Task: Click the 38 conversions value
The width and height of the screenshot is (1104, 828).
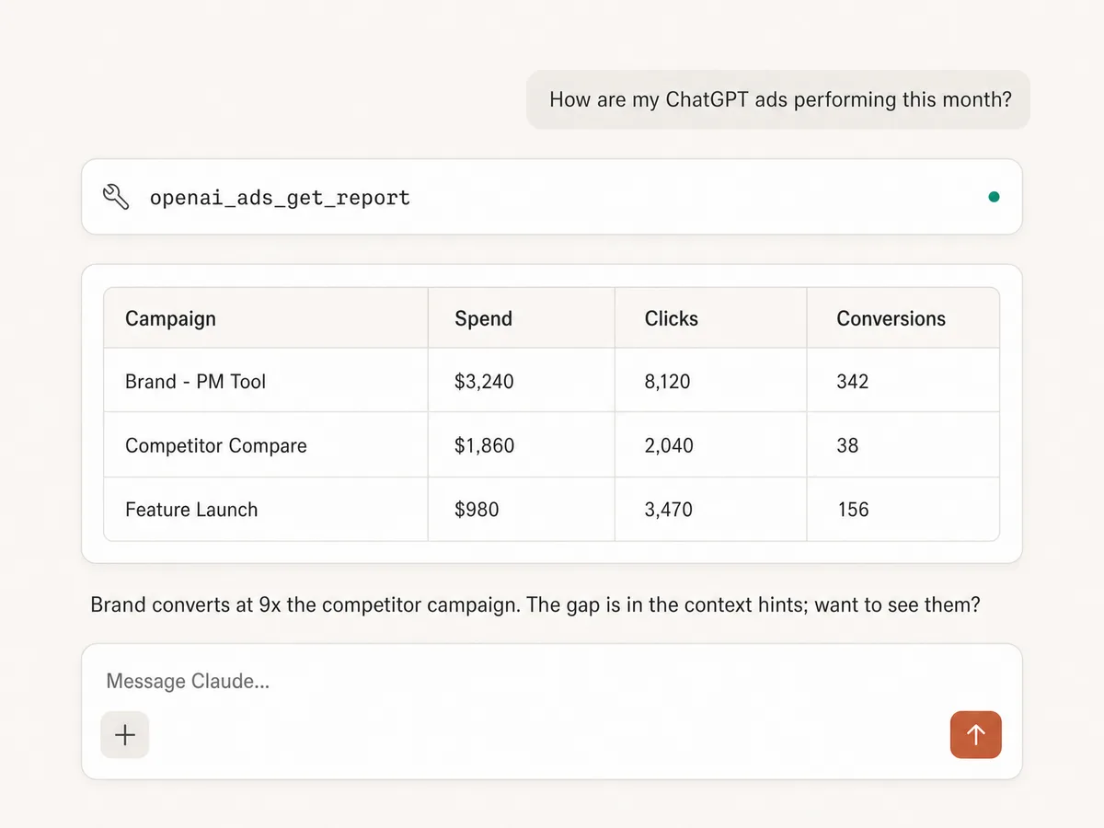Action: pos(847,445)
